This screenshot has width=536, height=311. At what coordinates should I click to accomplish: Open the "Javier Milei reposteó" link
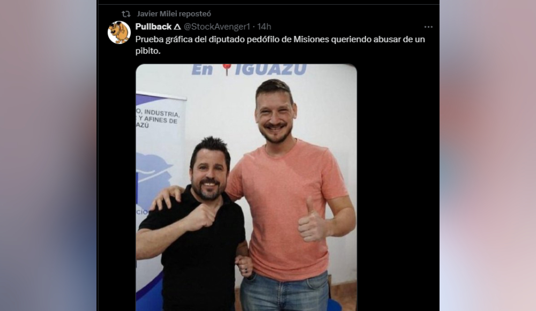click(x=174, y=14)
